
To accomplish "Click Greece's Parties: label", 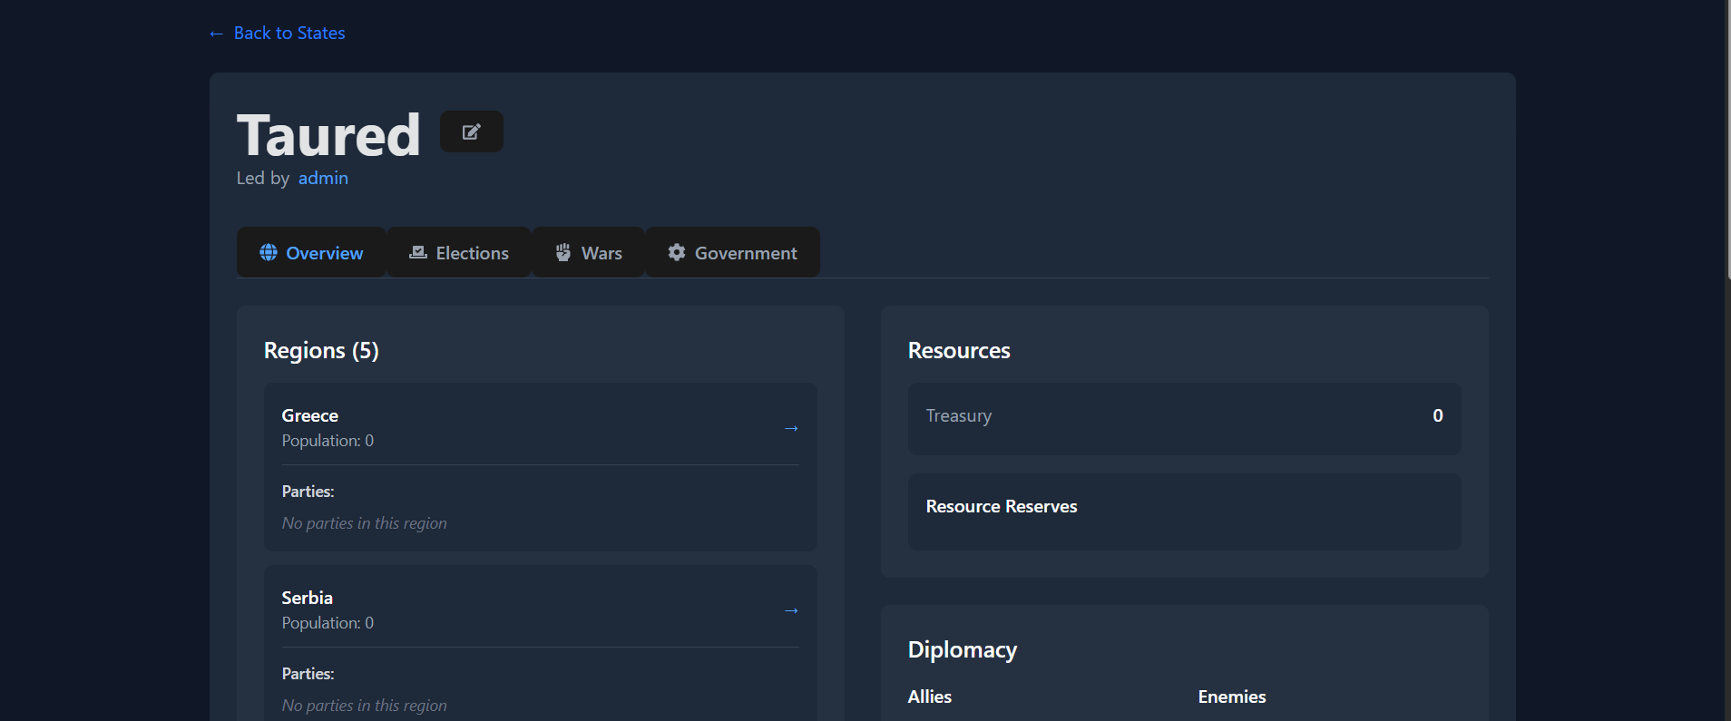I will tap(308, 492).
